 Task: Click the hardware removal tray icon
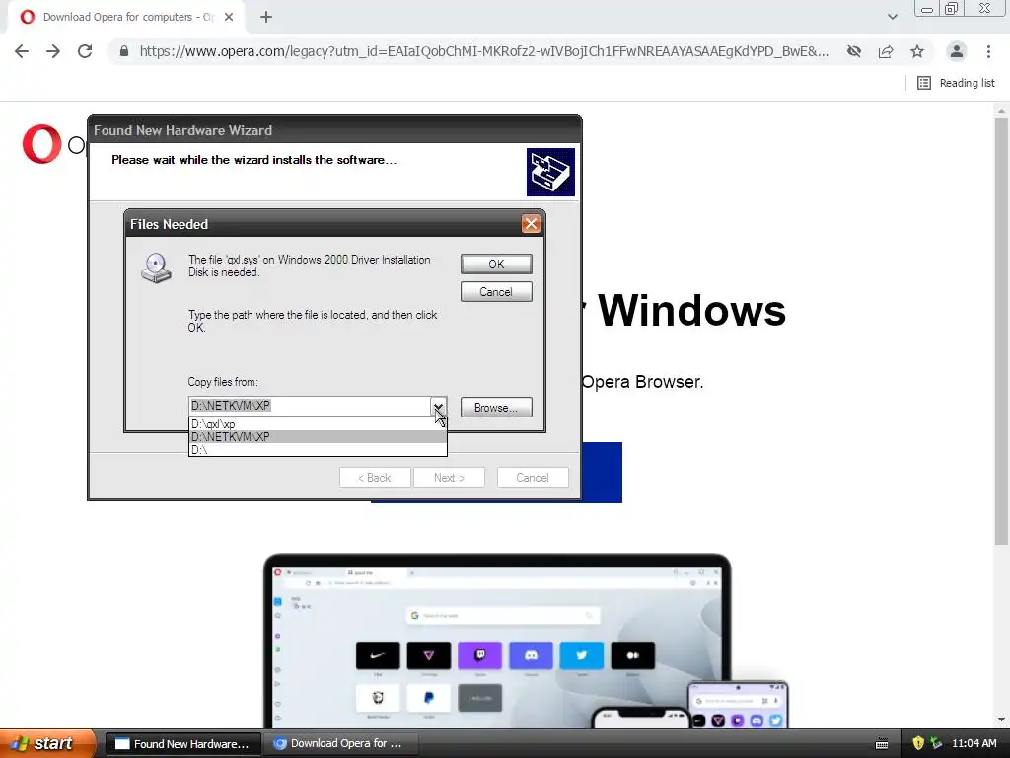coord(936,743)
